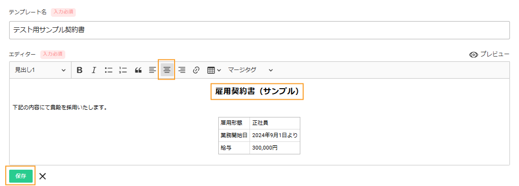Toggle bold formatting in the editor toolbar
The width and height of the screenshot is (519, 186).
point(80,70)
